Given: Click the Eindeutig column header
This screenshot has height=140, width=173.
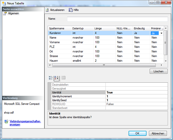Looking at the screenshot, I should pos(141,29).
